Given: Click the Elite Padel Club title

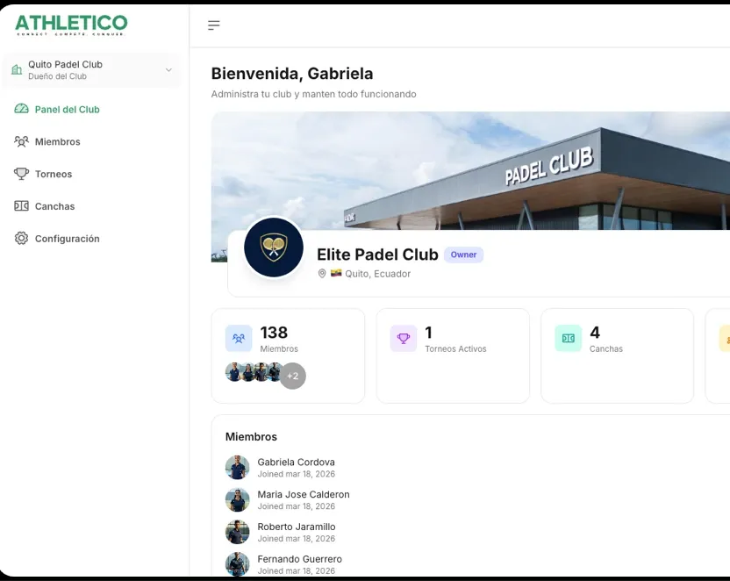Looking at the screenshot, I should point(377,255).
